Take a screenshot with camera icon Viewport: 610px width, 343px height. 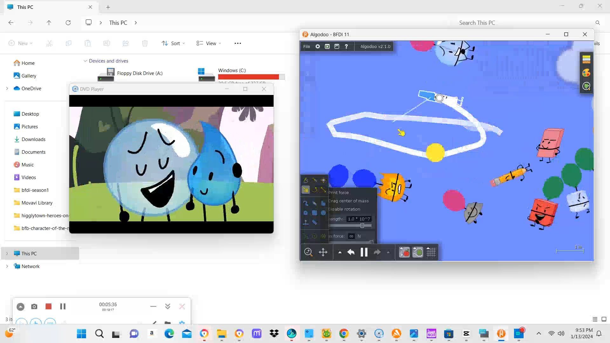click(x=34, y=306)
